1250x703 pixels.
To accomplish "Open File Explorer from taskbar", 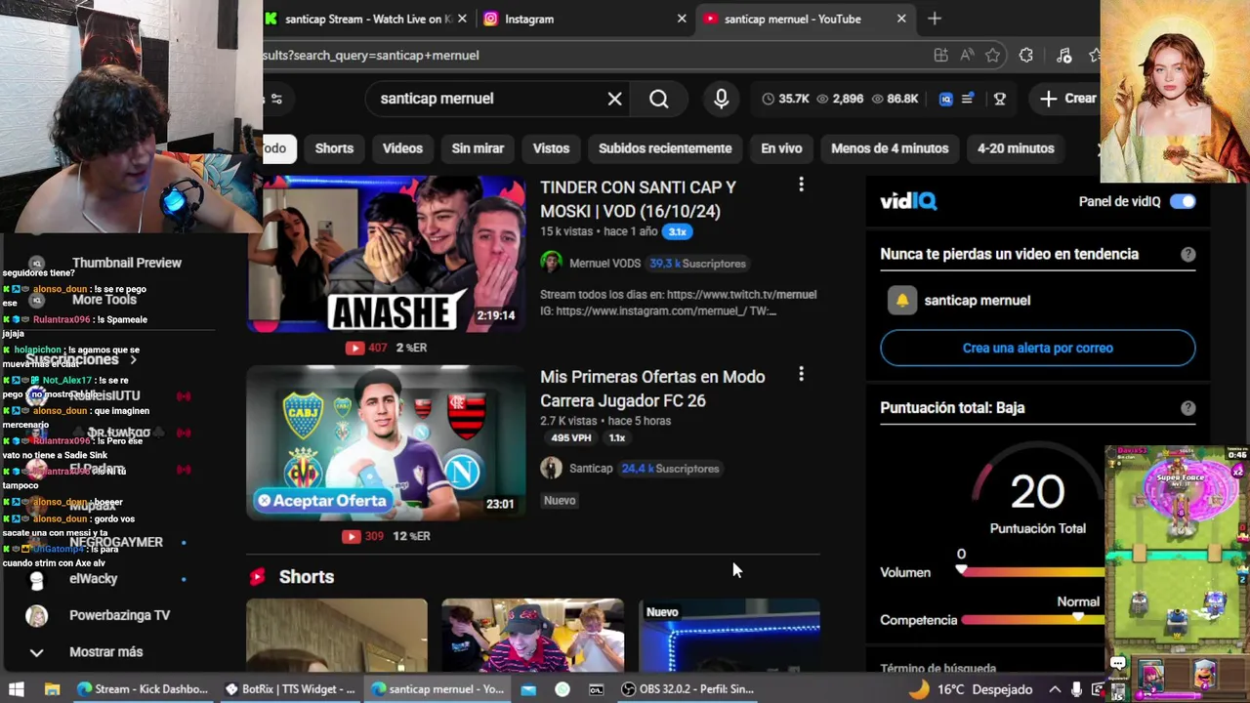I will pos(53,689).
